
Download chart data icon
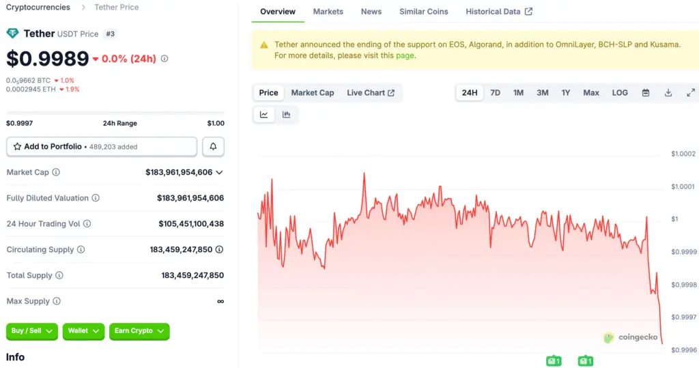[668, 93]
